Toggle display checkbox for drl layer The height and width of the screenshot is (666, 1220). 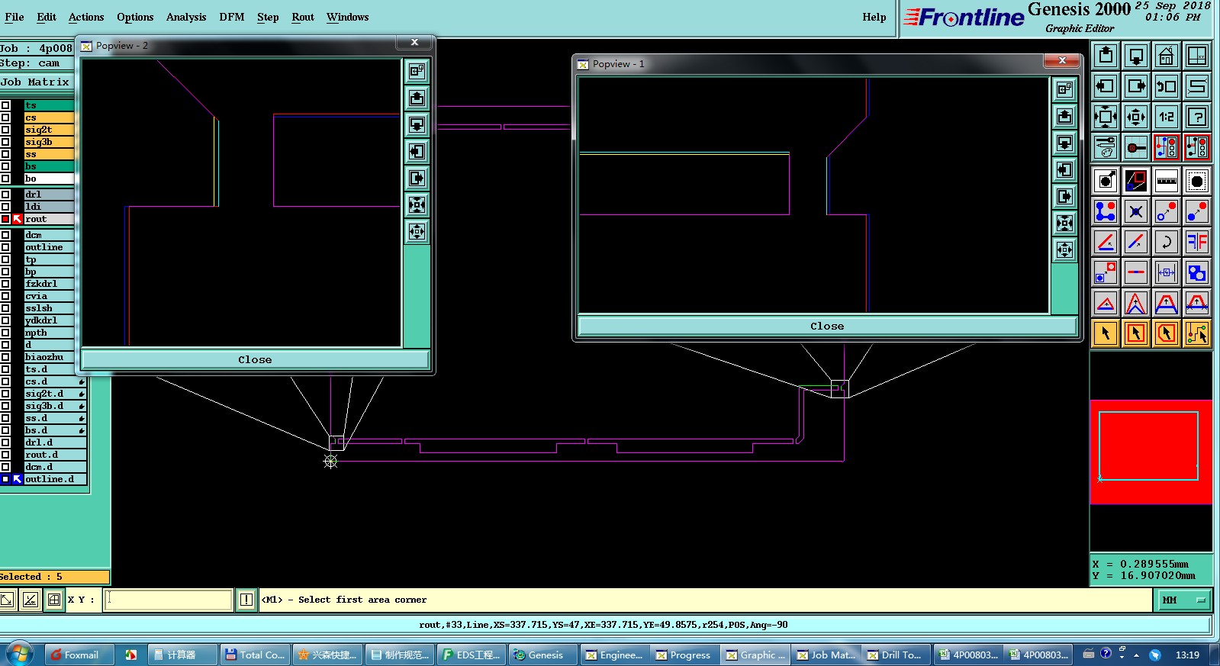[5, 195]
